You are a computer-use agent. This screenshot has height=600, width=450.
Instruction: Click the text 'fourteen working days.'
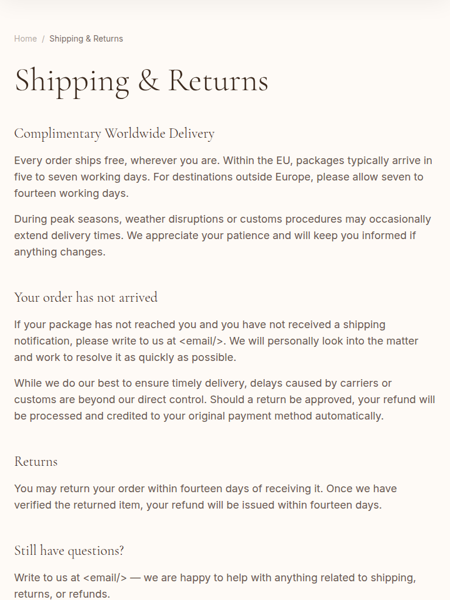tap(71, 193)
